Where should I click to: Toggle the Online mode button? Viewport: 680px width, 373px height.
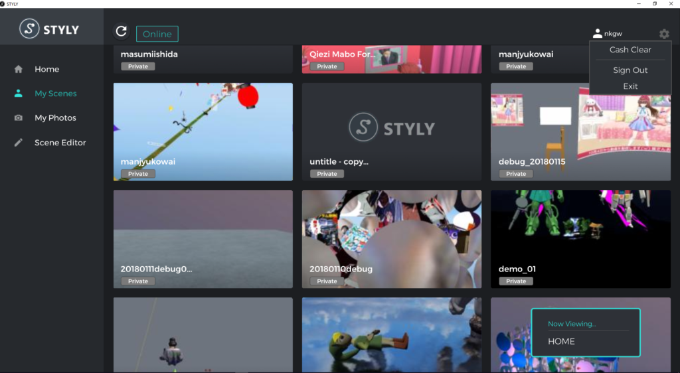click(157, 34)
